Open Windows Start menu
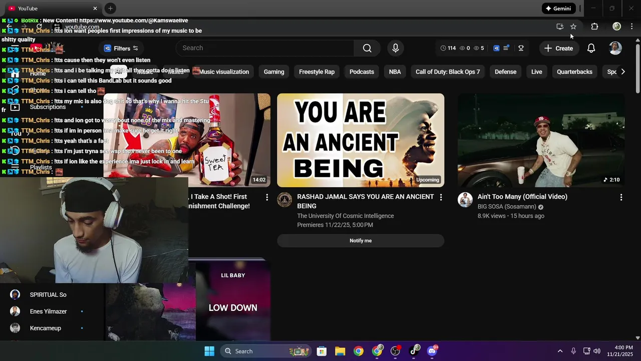Viewport: 641px width, 361px height. (209, 351)
